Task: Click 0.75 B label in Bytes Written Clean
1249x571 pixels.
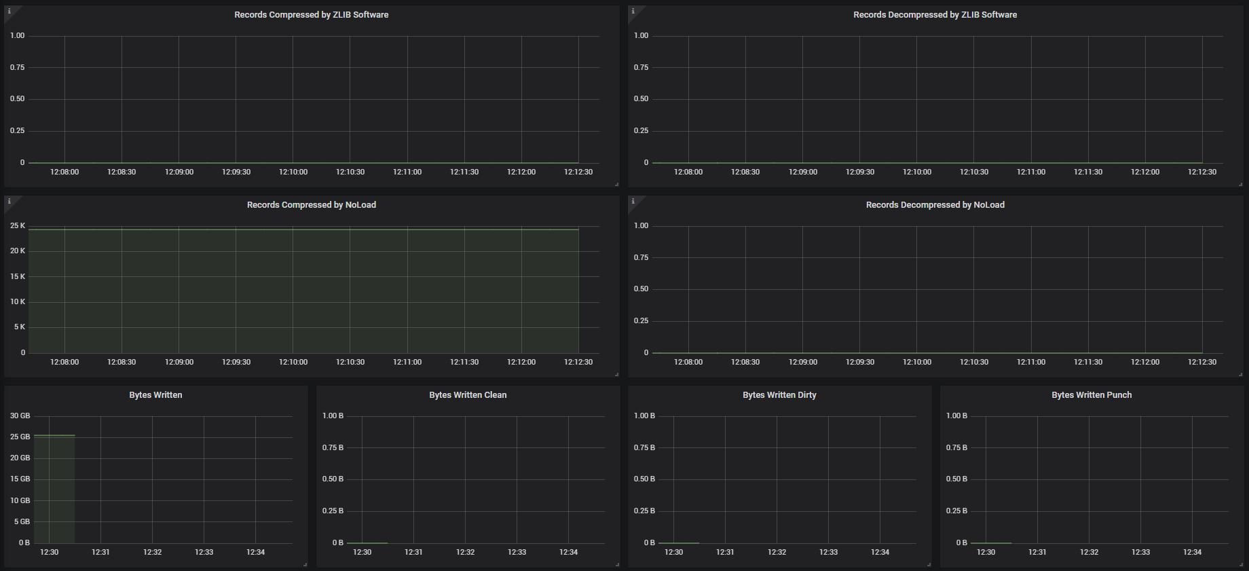Action: coord(333,447)
